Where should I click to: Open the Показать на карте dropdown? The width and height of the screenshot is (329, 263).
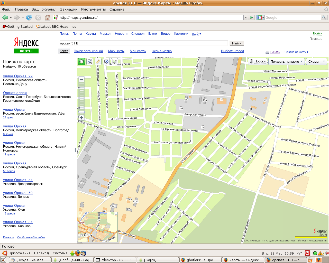(x=287, y=61)
